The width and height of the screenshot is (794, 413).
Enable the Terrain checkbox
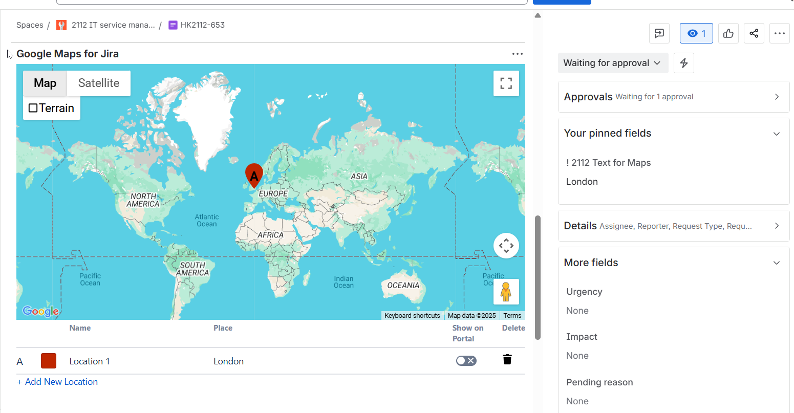point(33,108)
